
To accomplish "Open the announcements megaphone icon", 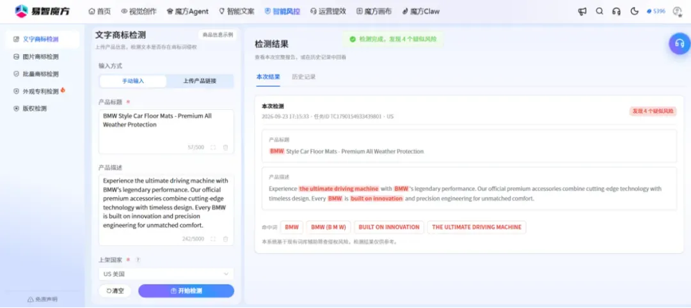I will pyautogui.click(x=582, y=12).
